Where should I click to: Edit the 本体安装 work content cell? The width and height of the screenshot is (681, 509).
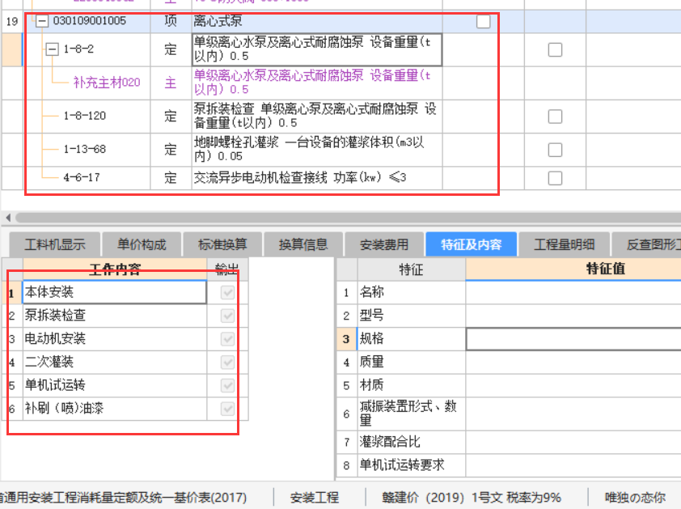pyautogui.click(x=115, y=292)
